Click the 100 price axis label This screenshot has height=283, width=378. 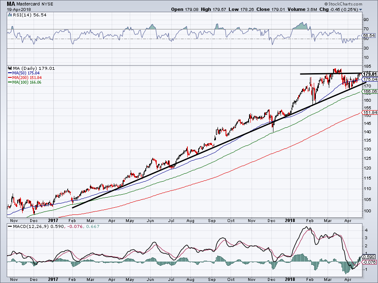[x=367, y=211]
